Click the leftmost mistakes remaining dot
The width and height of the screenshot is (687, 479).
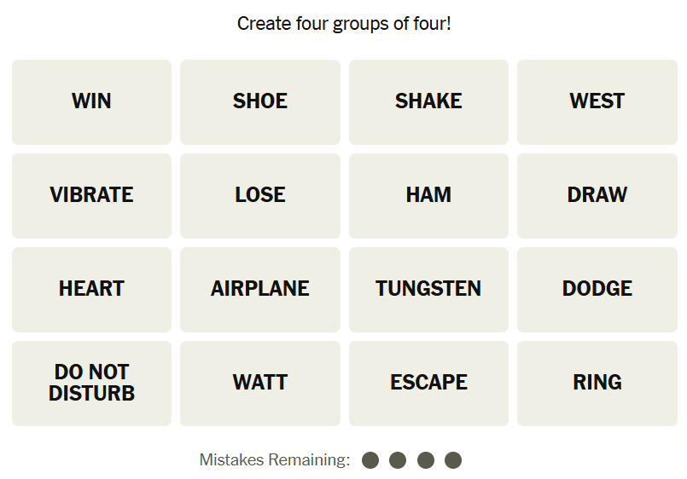pyautogui.click(x=370, y=460)
